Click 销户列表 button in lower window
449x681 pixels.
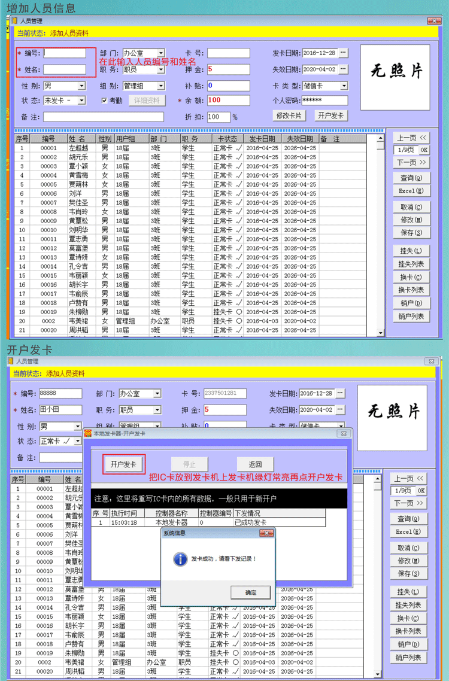click(x=408, y=657)
